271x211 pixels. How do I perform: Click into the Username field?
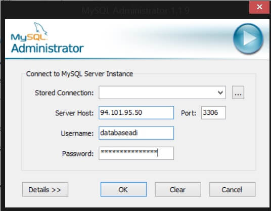136,133
